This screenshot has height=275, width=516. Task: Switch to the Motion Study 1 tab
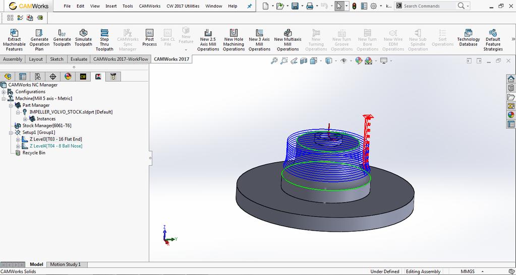[65, 264]
